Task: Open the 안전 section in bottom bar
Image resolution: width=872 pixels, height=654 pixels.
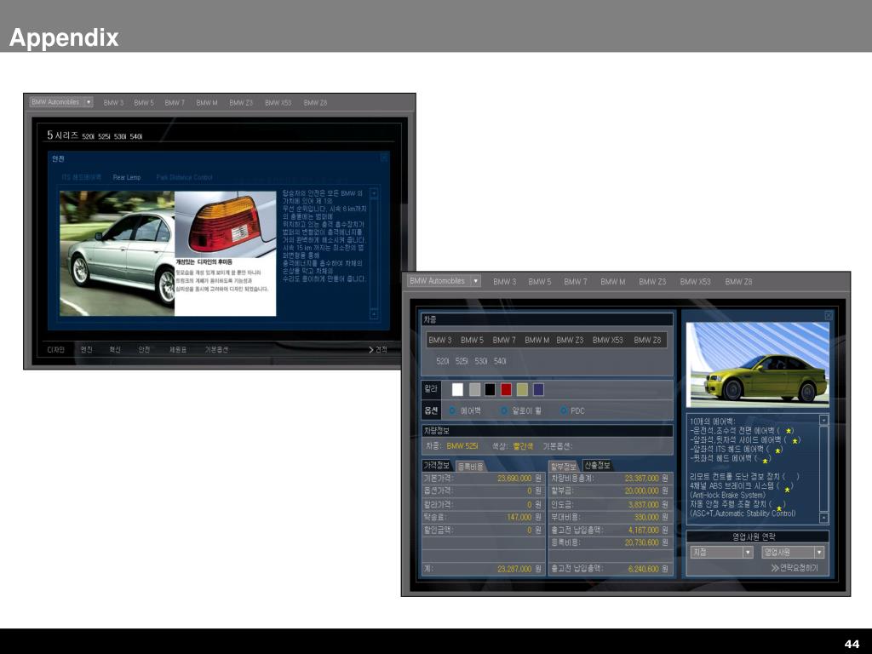Action: pos(144,350)
